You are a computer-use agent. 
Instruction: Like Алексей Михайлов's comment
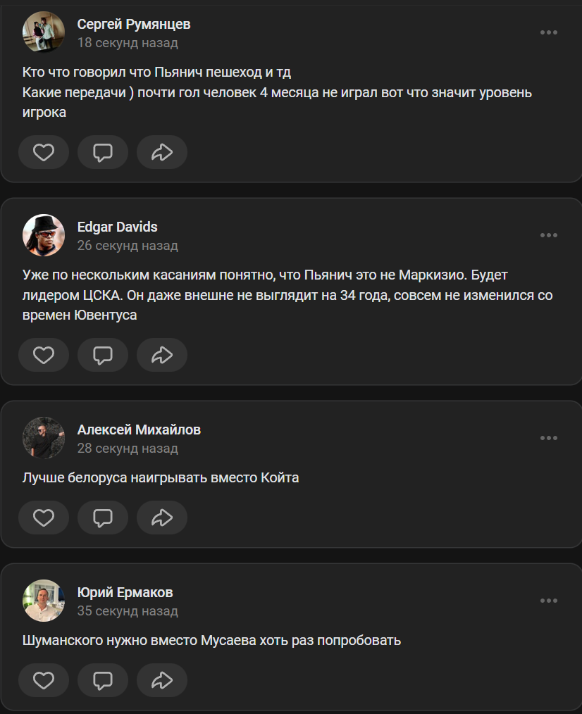pos(44,518)
